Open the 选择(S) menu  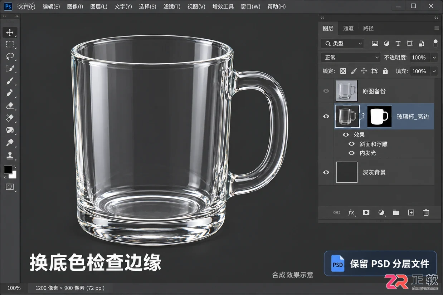pyautogui.click(x=147, y=6)
